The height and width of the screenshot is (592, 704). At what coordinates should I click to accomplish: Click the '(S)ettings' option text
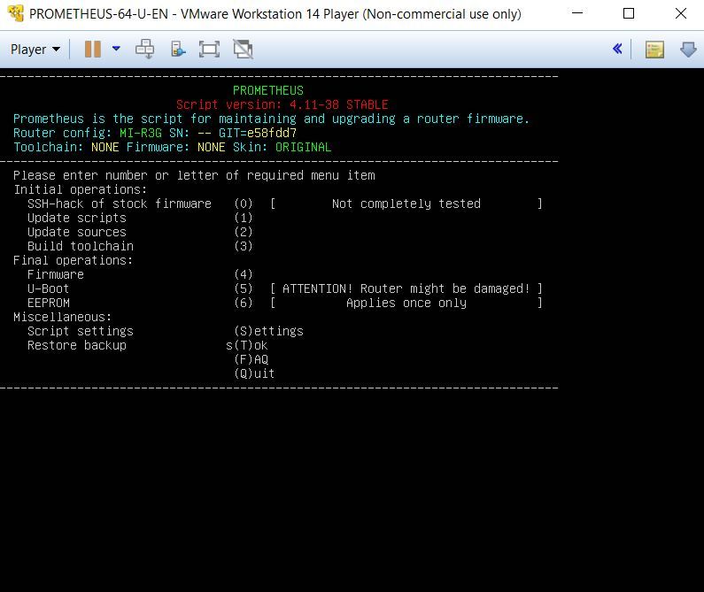[x=268, y=331]
